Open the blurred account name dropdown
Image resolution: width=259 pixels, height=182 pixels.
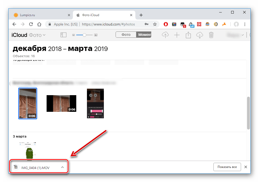(235, 35)
